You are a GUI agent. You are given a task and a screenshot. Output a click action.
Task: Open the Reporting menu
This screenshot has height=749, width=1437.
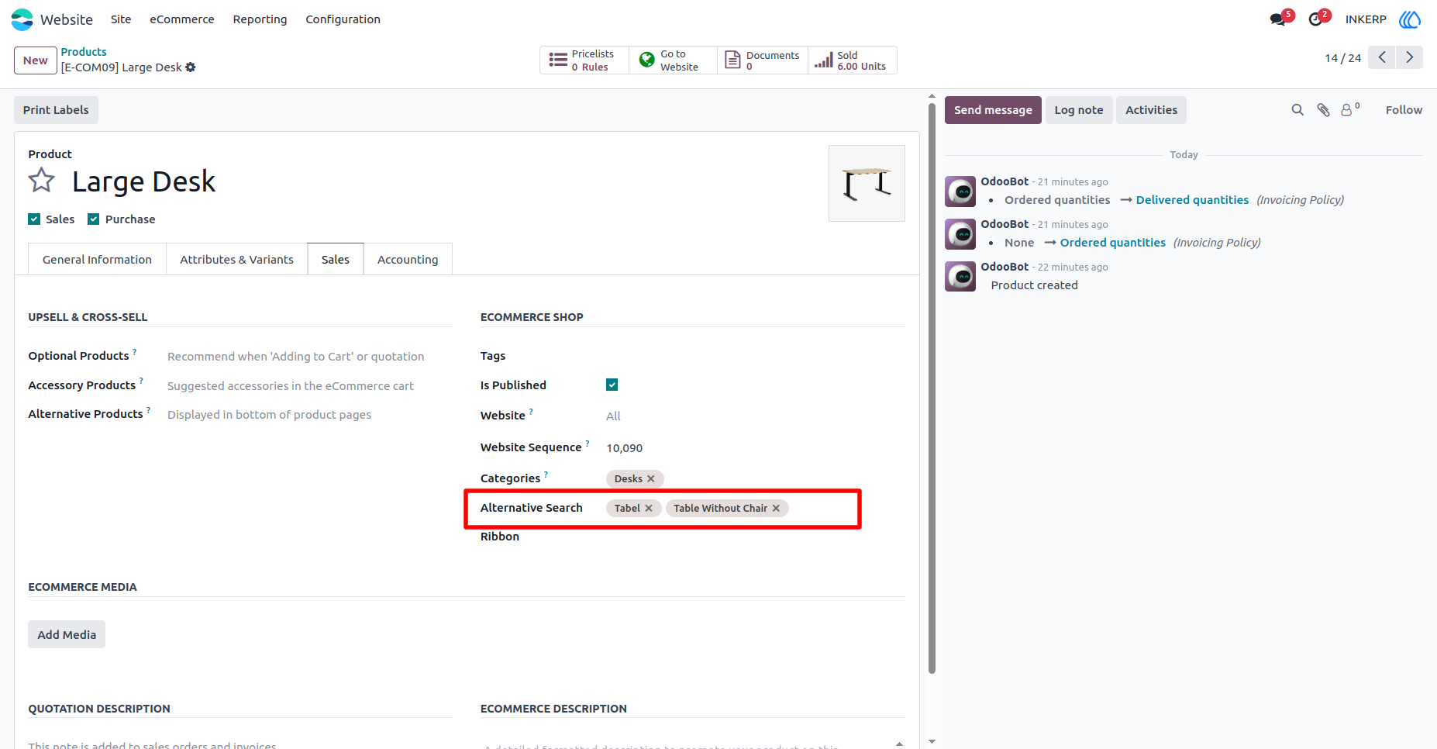tap(260, 19)
